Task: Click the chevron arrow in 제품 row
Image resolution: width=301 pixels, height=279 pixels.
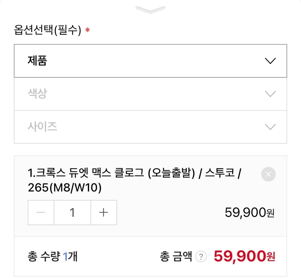Action: (270, 61)
